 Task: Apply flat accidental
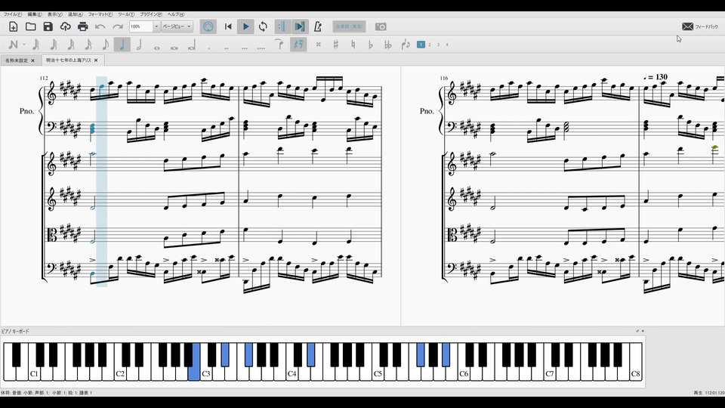tap(370, 45)
